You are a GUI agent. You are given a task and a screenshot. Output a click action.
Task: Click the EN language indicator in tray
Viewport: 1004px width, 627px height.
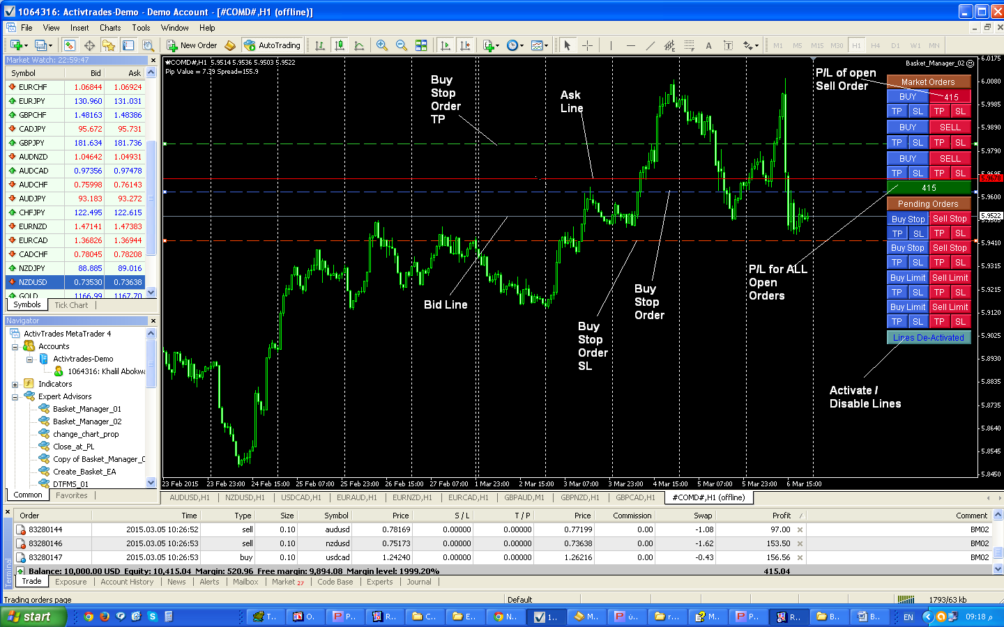908,617
